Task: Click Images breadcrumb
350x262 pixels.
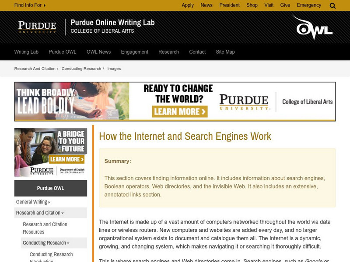Action: click(114, 69)
